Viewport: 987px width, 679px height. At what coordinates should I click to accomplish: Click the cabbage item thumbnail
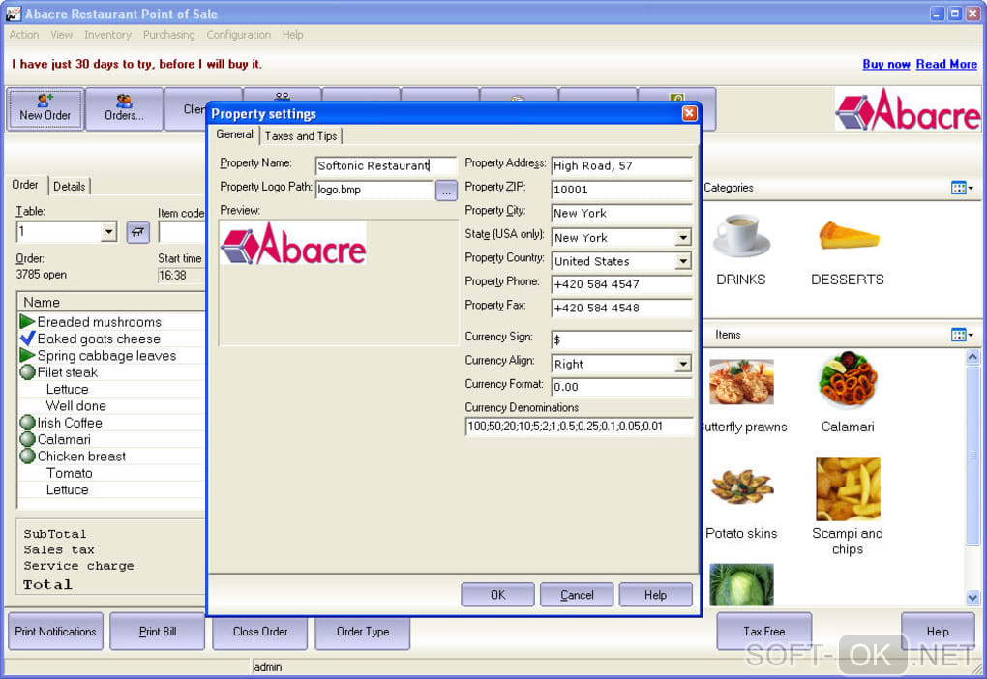coord(741,584)
